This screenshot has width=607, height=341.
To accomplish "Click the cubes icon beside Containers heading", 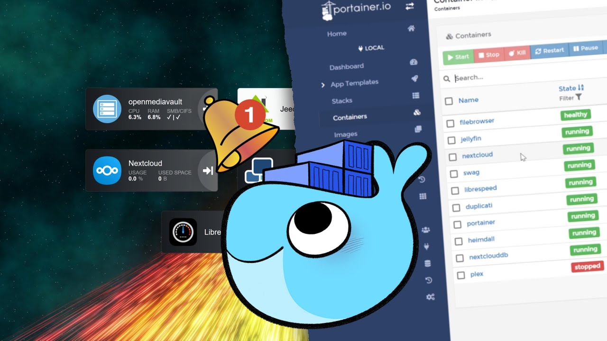I will [449, 36].
